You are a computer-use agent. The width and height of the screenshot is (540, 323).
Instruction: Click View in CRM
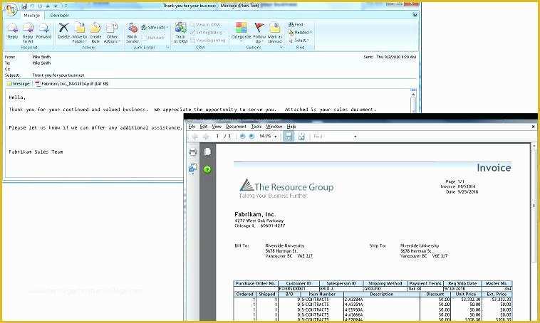point(205,25)
